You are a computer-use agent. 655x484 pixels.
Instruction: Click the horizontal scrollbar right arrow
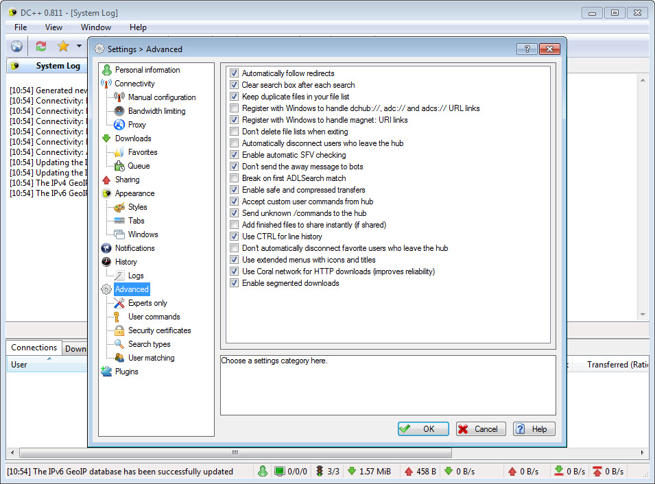[x=642, y=452]
